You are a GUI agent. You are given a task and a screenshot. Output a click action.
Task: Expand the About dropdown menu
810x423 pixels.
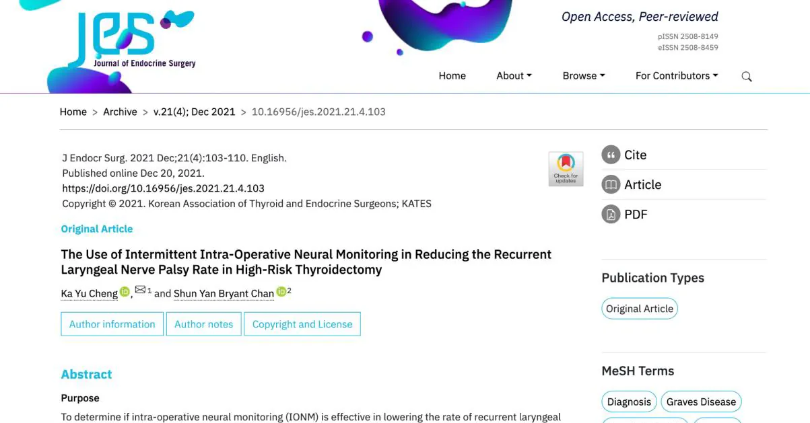514,76
